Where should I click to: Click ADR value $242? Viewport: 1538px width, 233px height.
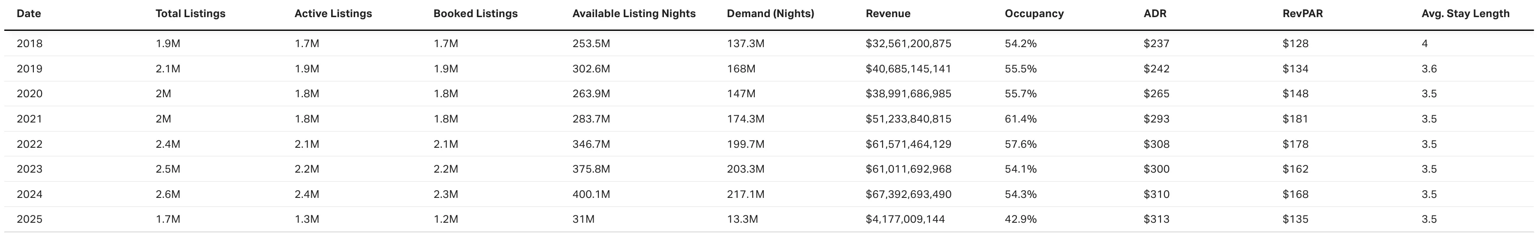coord(1156,69)
